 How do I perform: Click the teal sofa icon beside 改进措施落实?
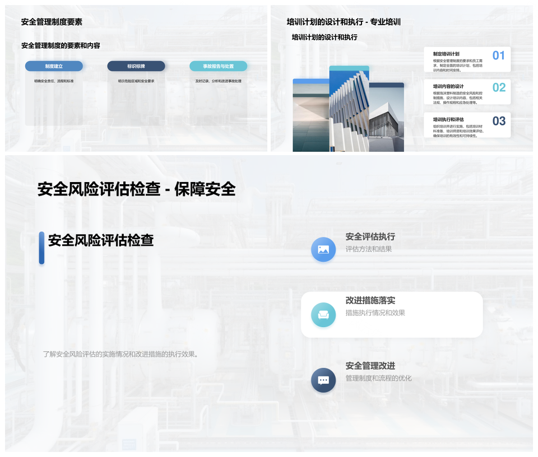323,315
